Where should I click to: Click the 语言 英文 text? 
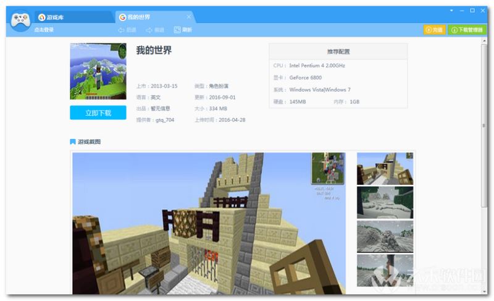coord(148,98)
